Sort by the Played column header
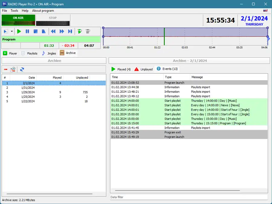 coord(50,78)
